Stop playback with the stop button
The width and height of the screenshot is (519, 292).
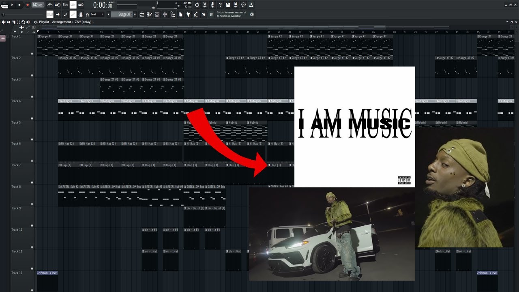(x=19, y=5)
